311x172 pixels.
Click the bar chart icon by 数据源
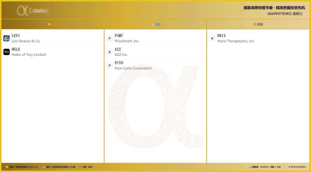pos(250,167)
